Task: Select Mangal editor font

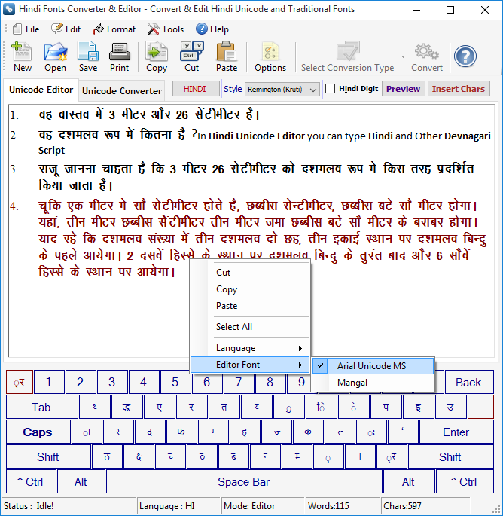Action: [373, 383]
